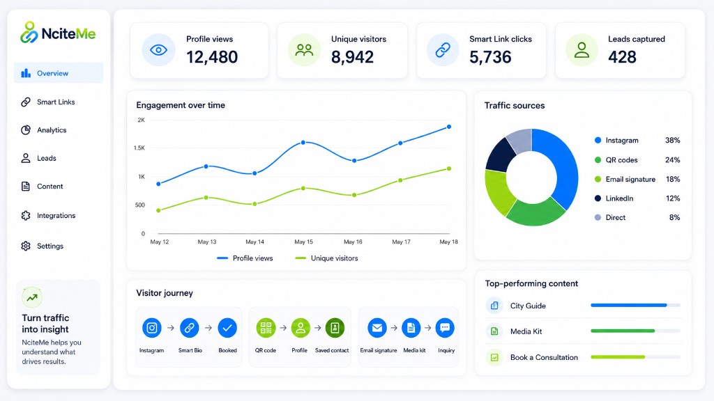714x401 pixels.
Task: Select the Saved contact icon
Action: pyautogui.click(x=335, y=328)
